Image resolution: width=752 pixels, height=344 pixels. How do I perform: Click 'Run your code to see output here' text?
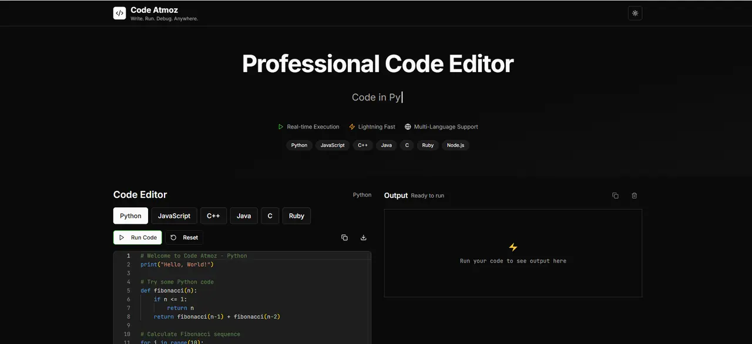513,261
